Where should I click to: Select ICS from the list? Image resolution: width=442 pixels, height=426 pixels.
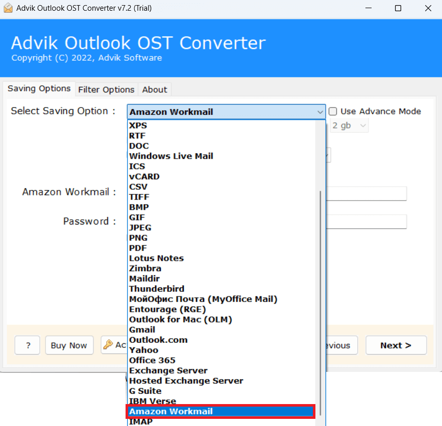pyautogui.click(x=222, y=166)
